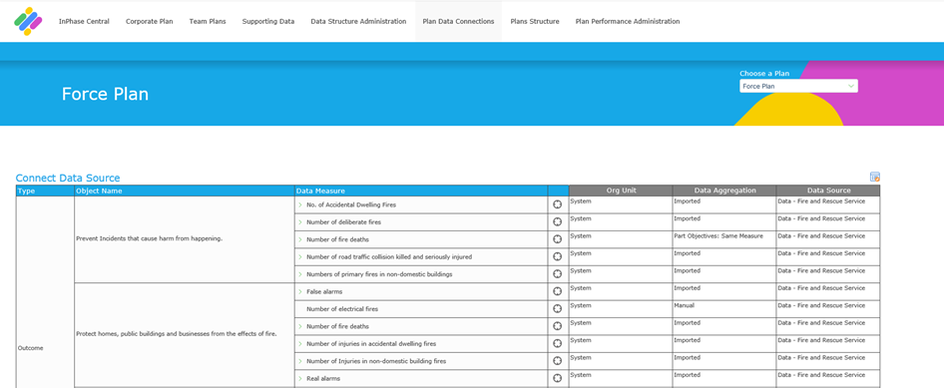Viewport: 944px width, 388px height.
Task: Click target icon for Number of deliberate fires
Action: point(558,222)
